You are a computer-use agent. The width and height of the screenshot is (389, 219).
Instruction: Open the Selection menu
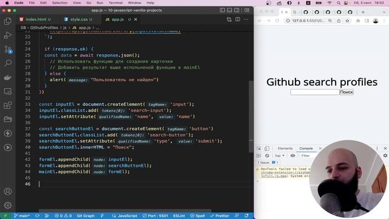60,2
